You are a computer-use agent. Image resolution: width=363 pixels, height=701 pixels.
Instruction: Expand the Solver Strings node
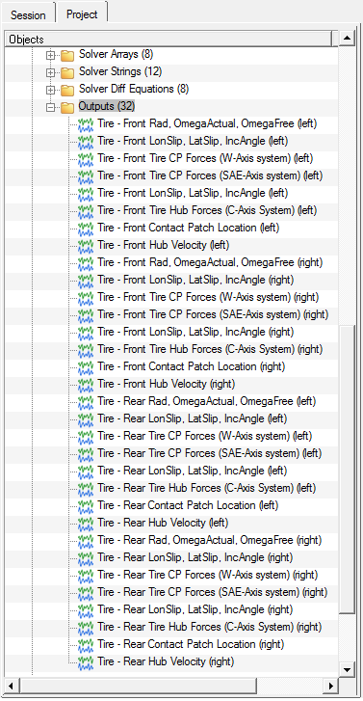coord(51,72)
